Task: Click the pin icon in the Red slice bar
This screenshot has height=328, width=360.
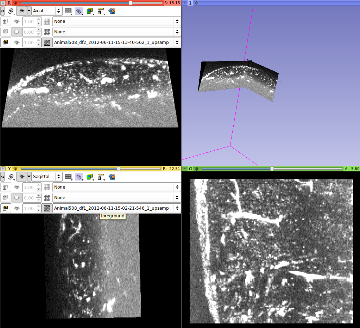Action: 3,3
